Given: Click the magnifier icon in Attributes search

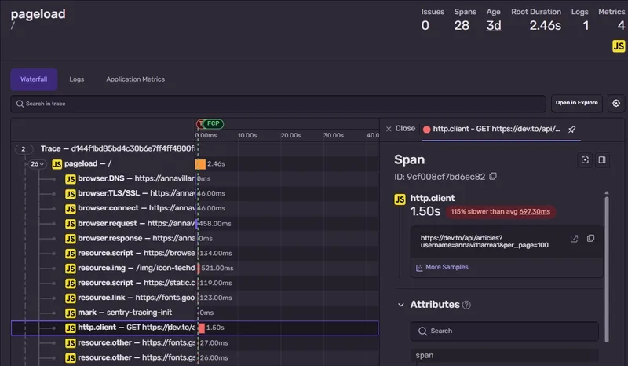Looking at the screenshot, I should pos(422,331).
